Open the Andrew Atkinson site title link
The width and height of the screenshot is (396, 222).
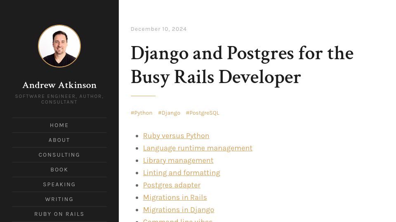pyautogui.click(x=59, y=85)
